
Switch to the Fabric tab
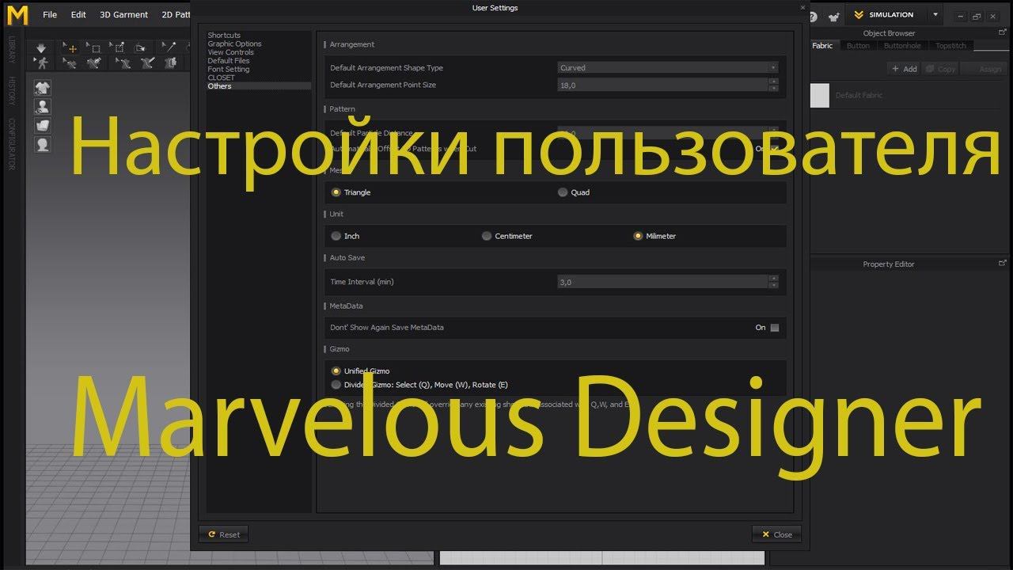(x=822, y=46)
